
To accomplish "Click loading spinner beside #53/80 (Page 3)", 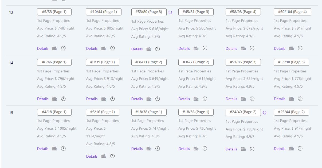I will (170, 12).
